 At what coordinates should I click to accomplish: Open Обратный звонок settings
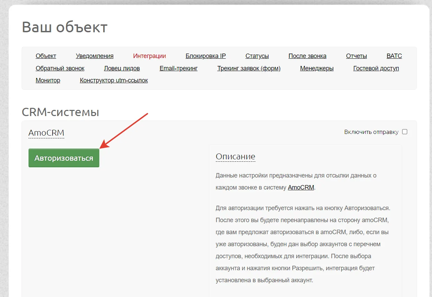pos(60,68)
